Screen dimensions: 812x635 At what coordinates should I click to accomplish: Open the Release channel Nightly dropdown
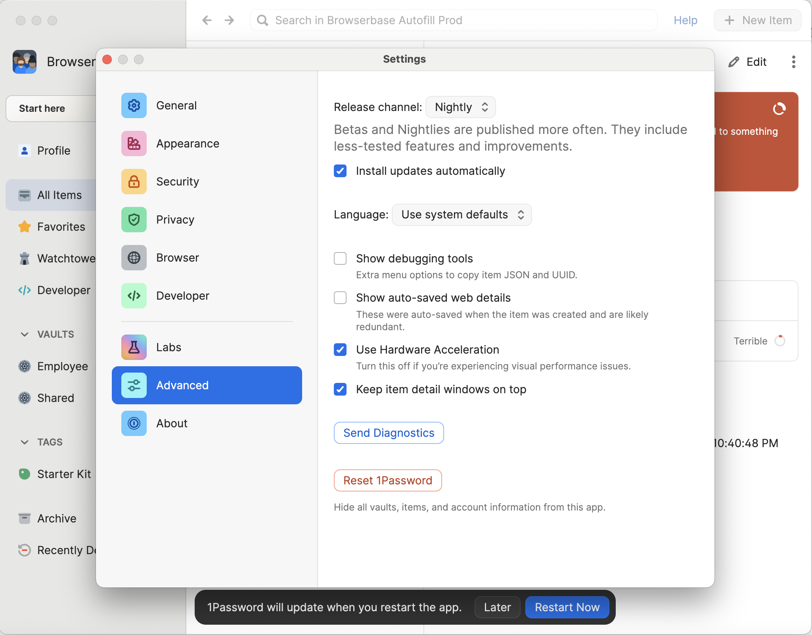click(x=461, y=107)
